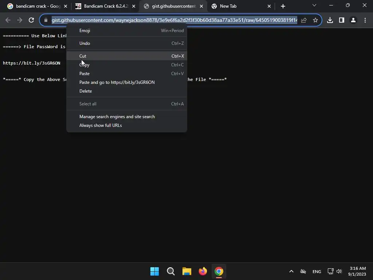The width and height of the screenshot is (373, 280).
Task: Close the New Tab tab
Action: pyautogui.click(x=269, y=6)
